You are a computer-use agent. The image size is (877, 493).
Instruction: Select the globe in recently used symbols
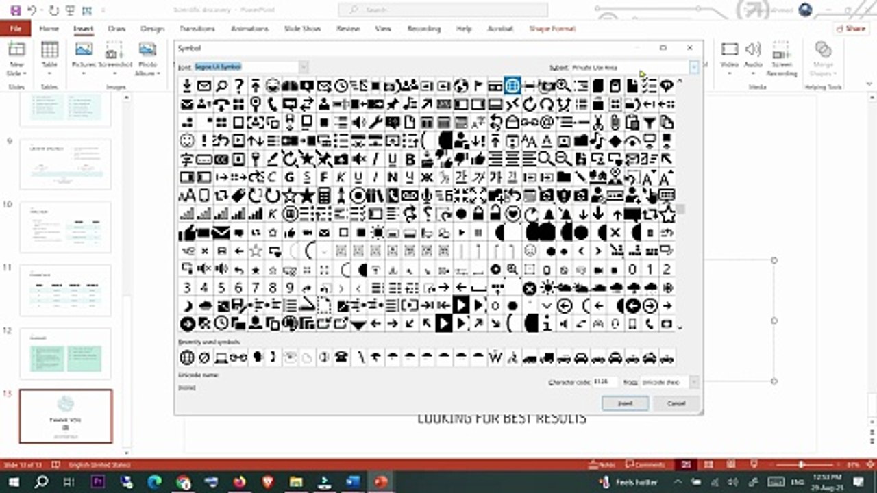187,357
